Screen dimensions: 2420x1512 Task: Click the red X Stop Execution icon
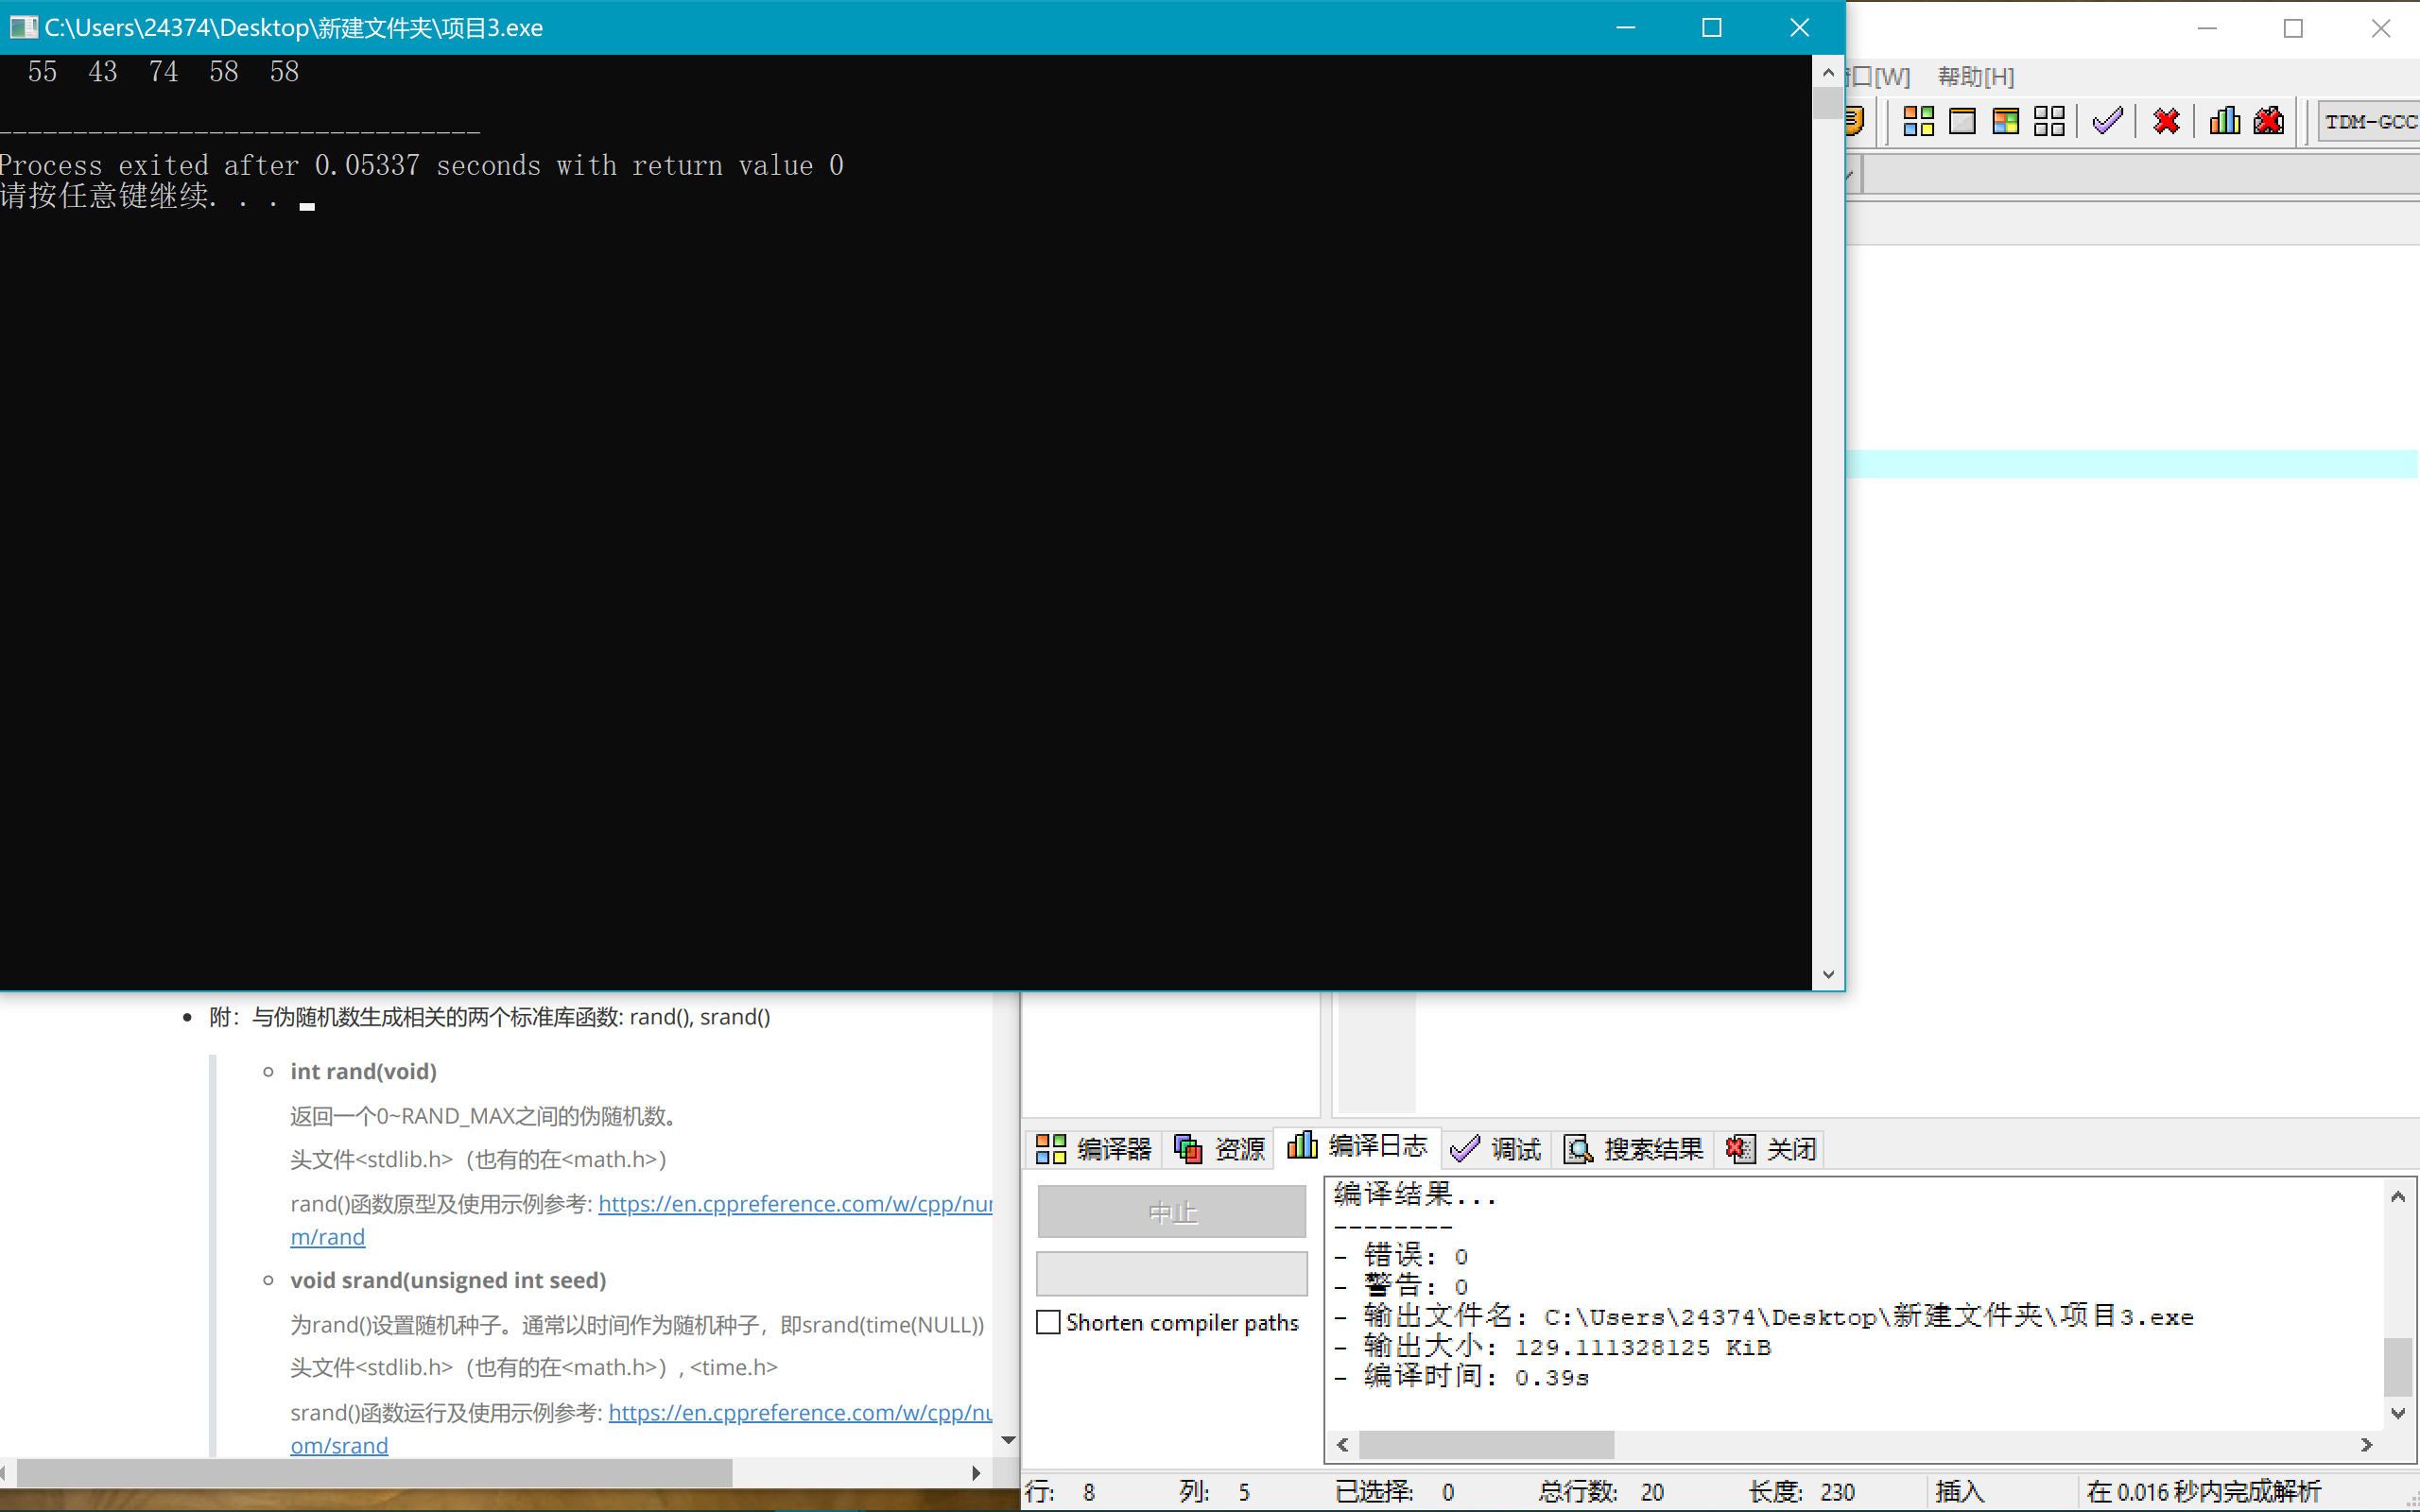pos(2166,121)
